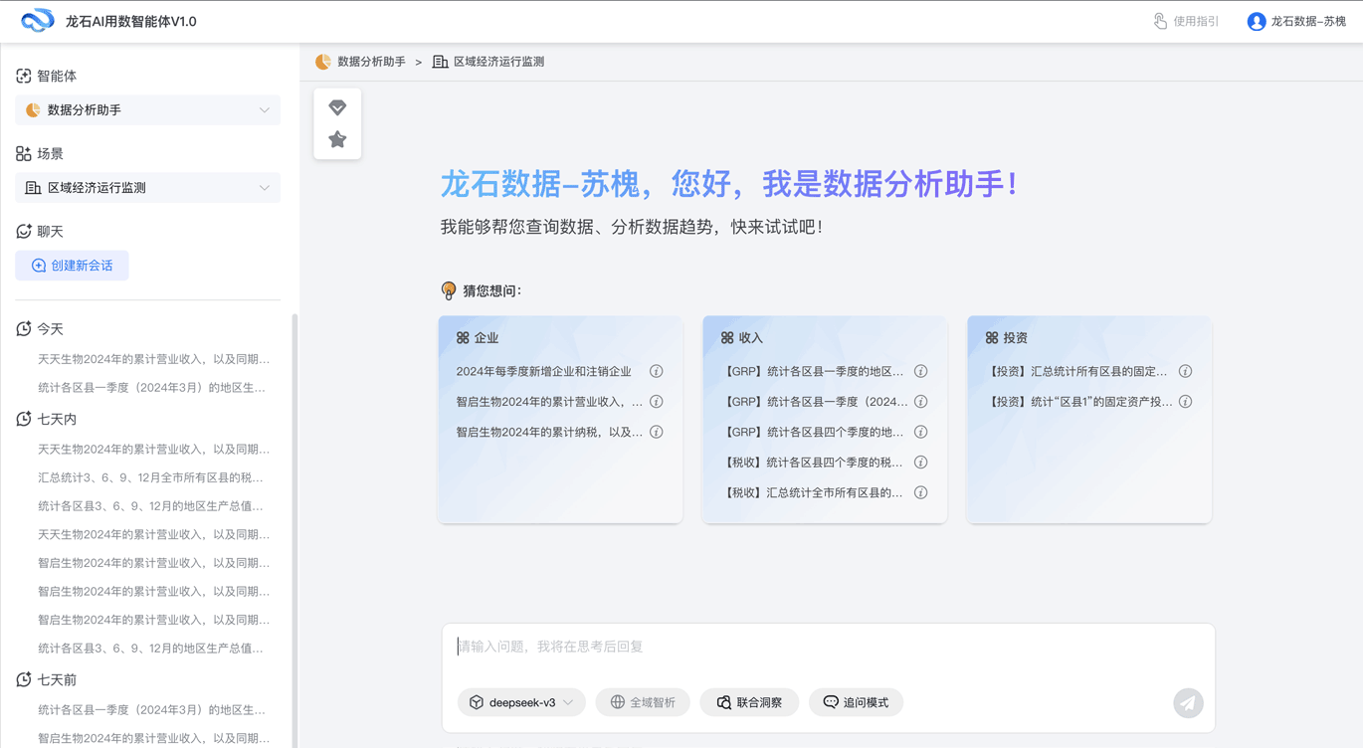Click the 创建新会话 button
This screenshot has width=1363, height=748.
(72, 266)
